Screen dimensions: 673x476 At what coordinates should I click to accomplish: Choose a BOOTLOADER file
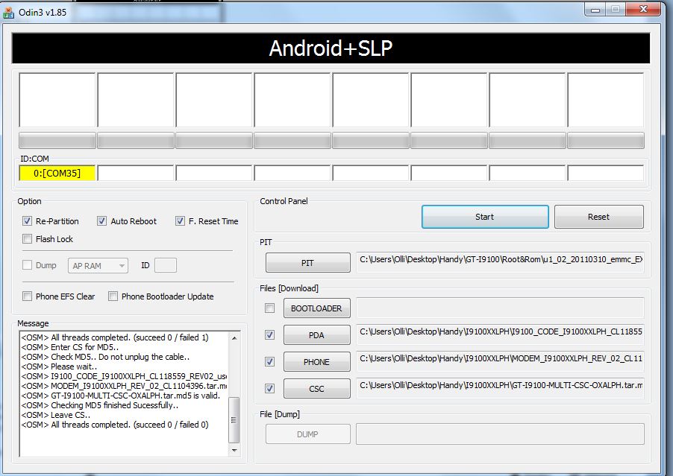(x=317, y=308)
